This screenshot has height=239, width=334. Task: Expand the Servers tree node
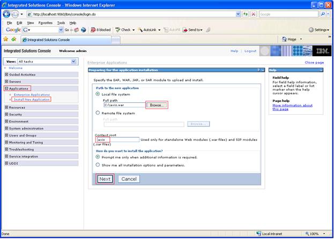tap(6, 81)
